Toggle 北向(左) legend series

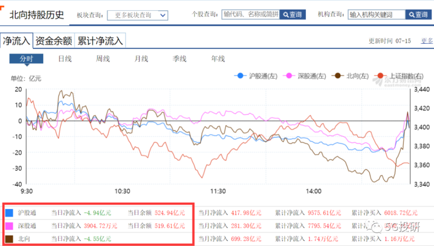350,76
